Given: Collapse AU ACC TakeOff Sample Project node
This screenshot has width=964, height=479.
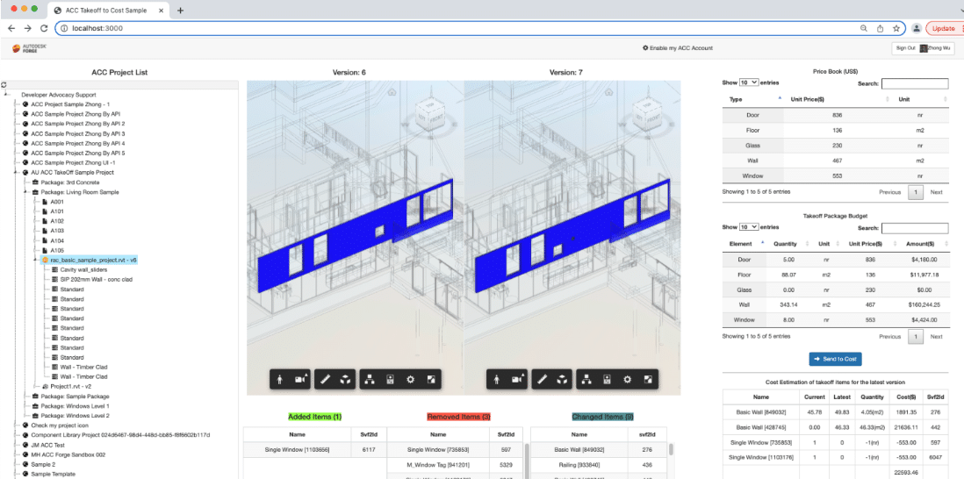Looking at the screenshot, I should tap(17, 173).
